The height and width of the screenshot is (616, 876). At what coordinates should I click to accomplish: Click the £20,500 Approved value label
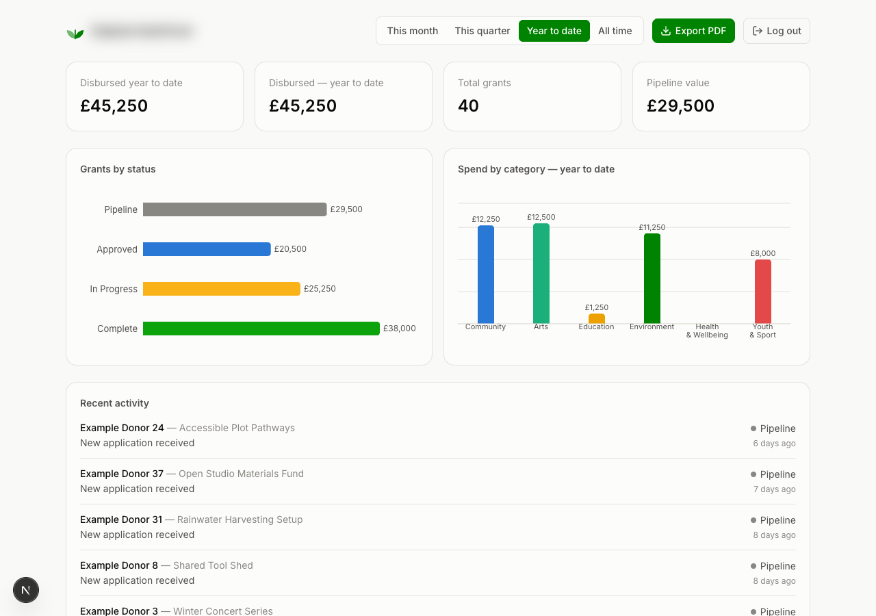click(290, 249)
